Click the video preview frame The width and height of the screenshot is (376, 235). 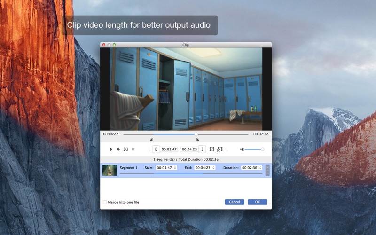click(186, 89)
